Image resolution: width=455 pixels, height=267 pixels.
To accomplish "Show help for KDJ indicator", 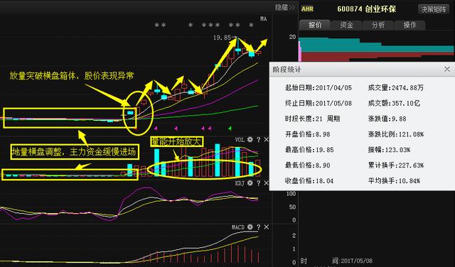I will (x=258, y=183).
